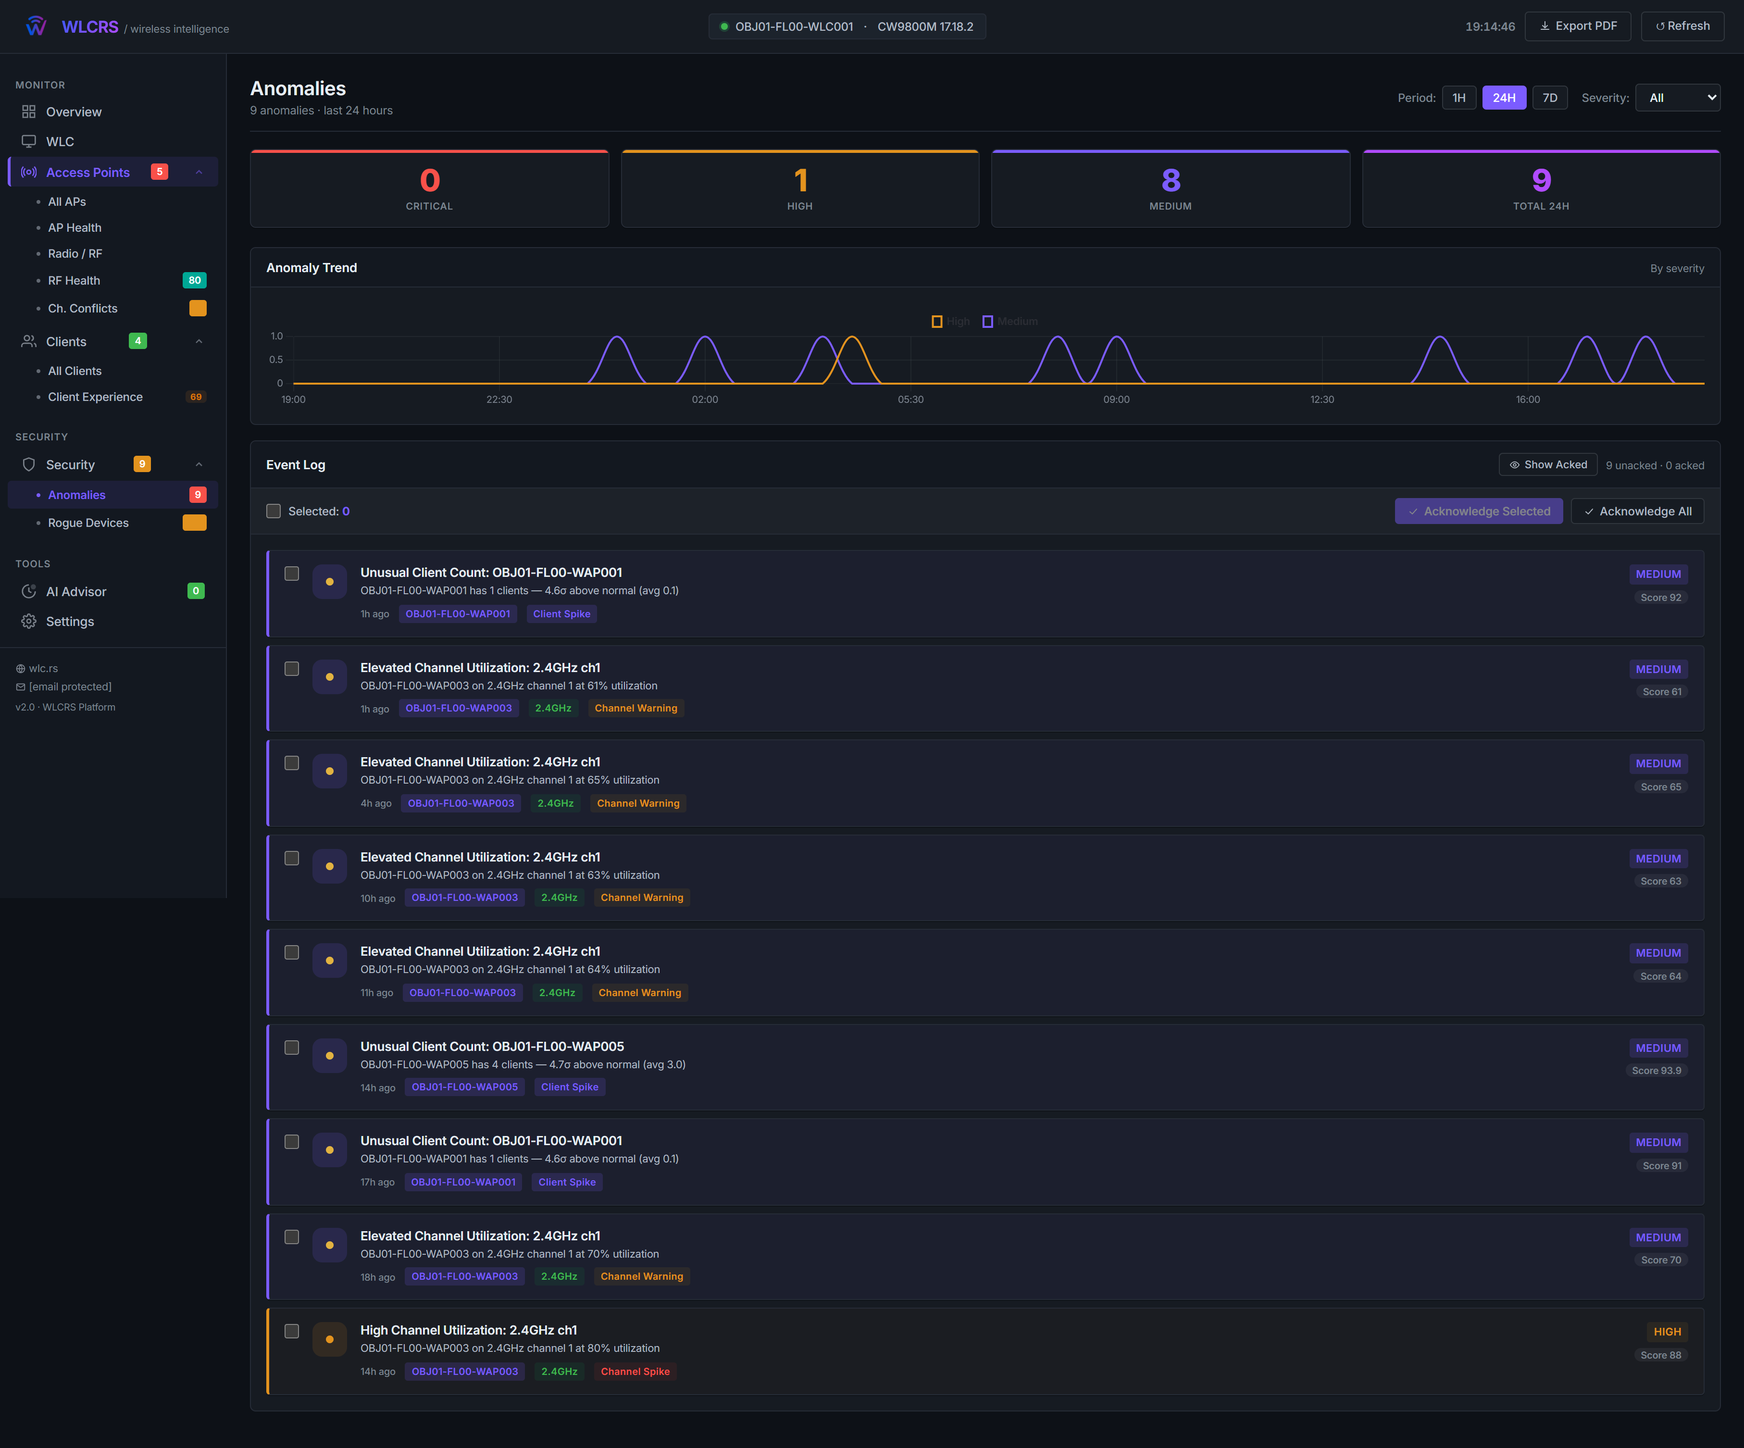Click the WLCRS logo icon
Screen dimensions: 1744x1448
pyautogui.click(x=36, y=26)
